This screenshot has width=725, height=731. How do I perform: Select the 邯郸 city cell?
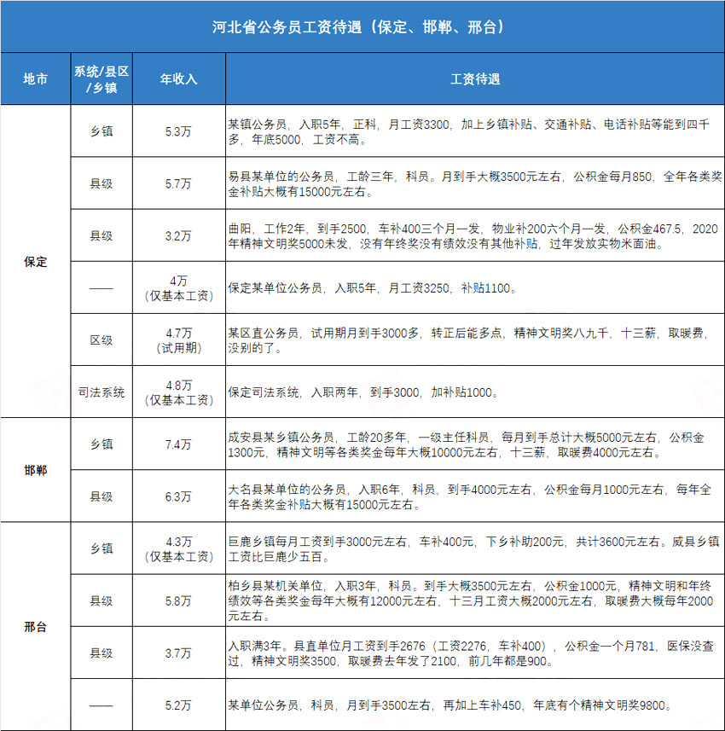coord(35,470)
